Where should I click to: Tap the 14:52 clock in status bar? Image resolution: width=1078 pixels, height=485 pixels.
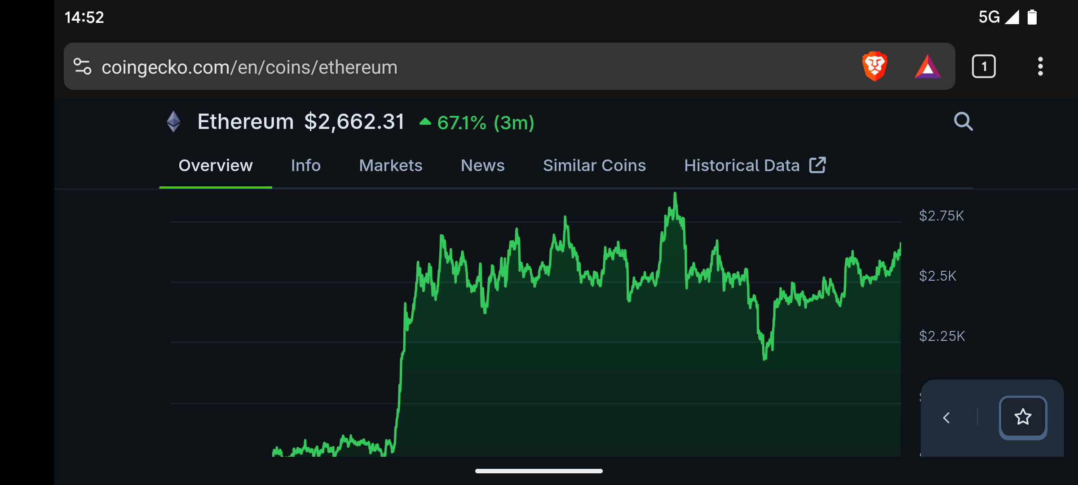pos(84,17)
